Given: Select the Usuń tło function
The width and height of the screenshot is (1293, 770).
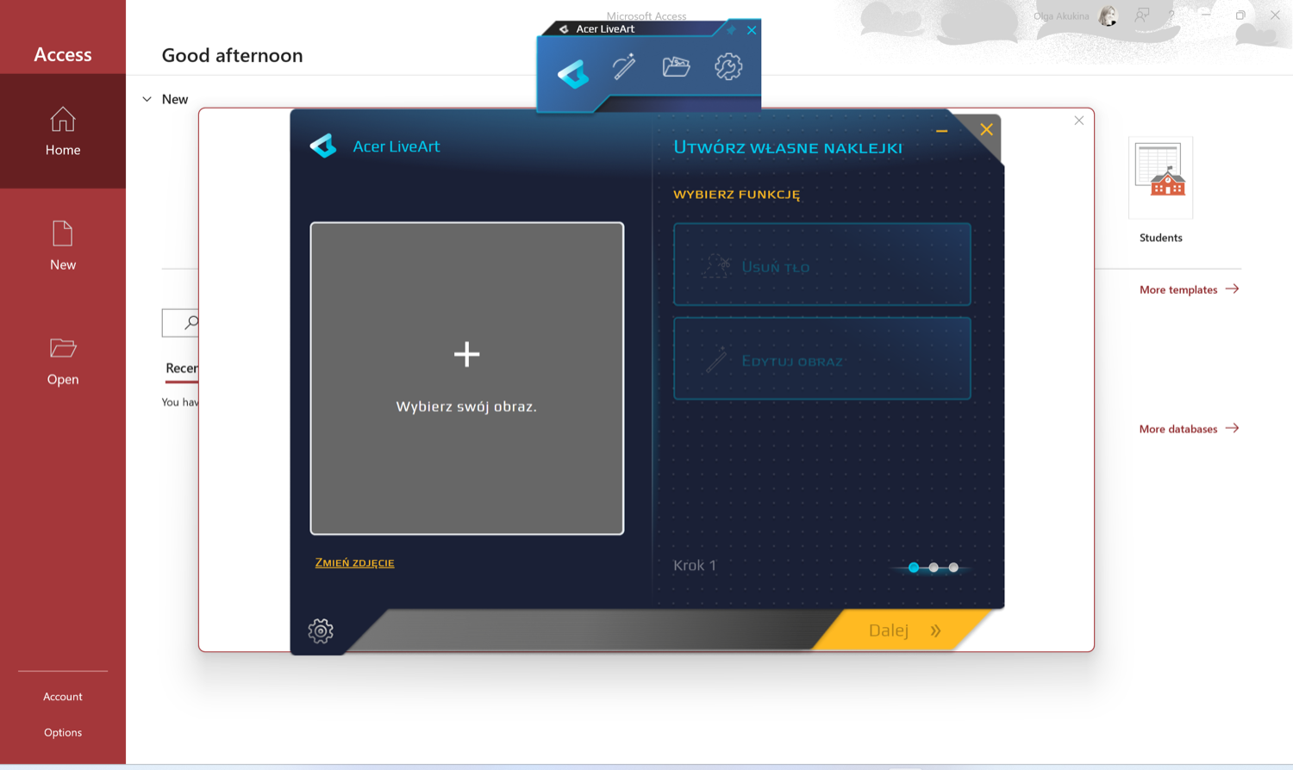Looking at the screenshot, I should point(822,264).
